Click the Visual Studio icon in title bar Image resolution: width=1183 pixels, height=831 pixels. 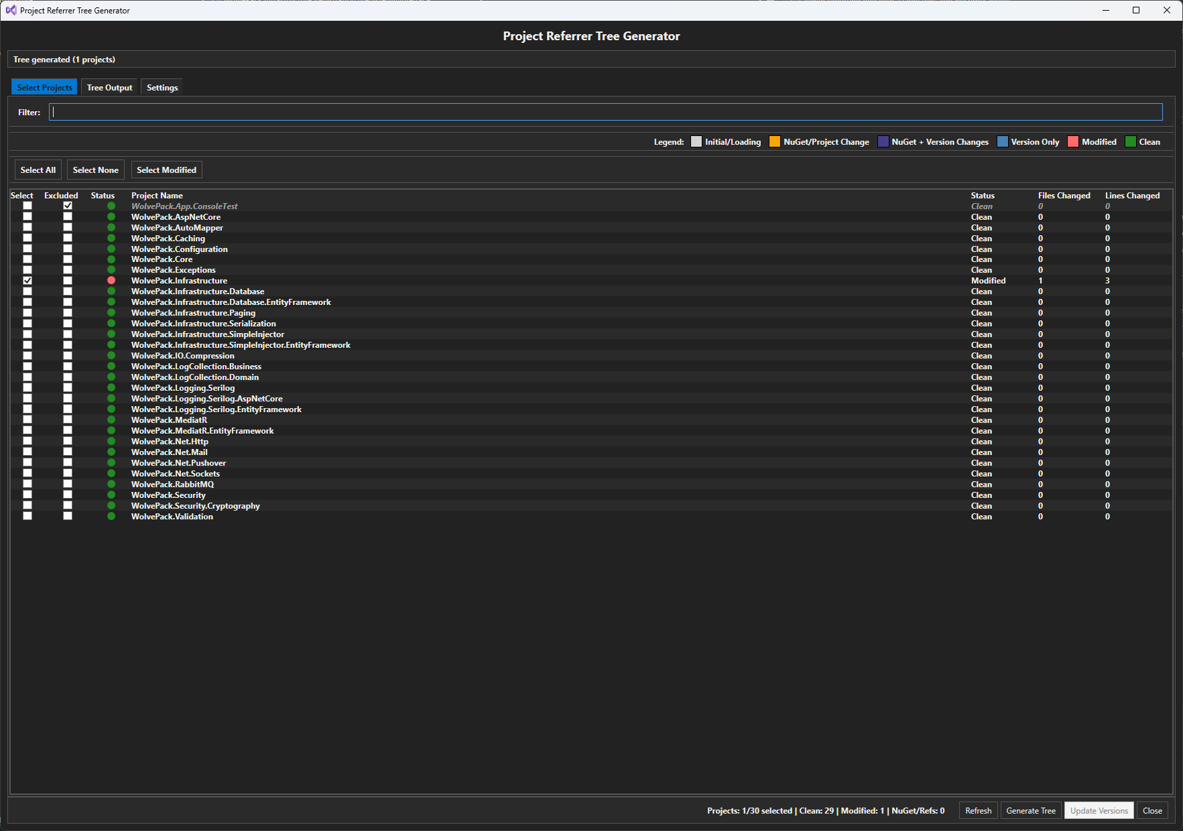point(11,10)
